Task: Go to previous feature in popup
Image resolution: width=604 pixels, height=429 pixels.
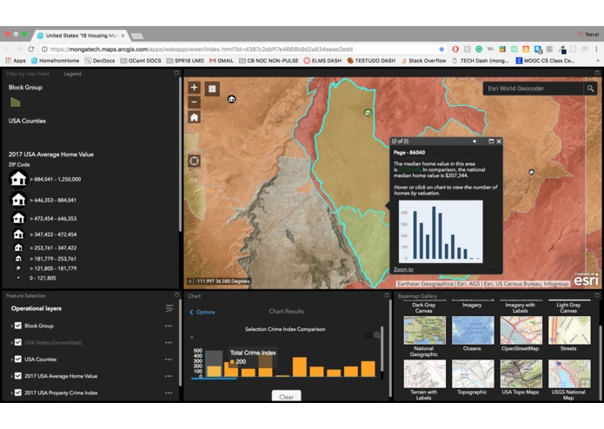Action: [475, 142]
